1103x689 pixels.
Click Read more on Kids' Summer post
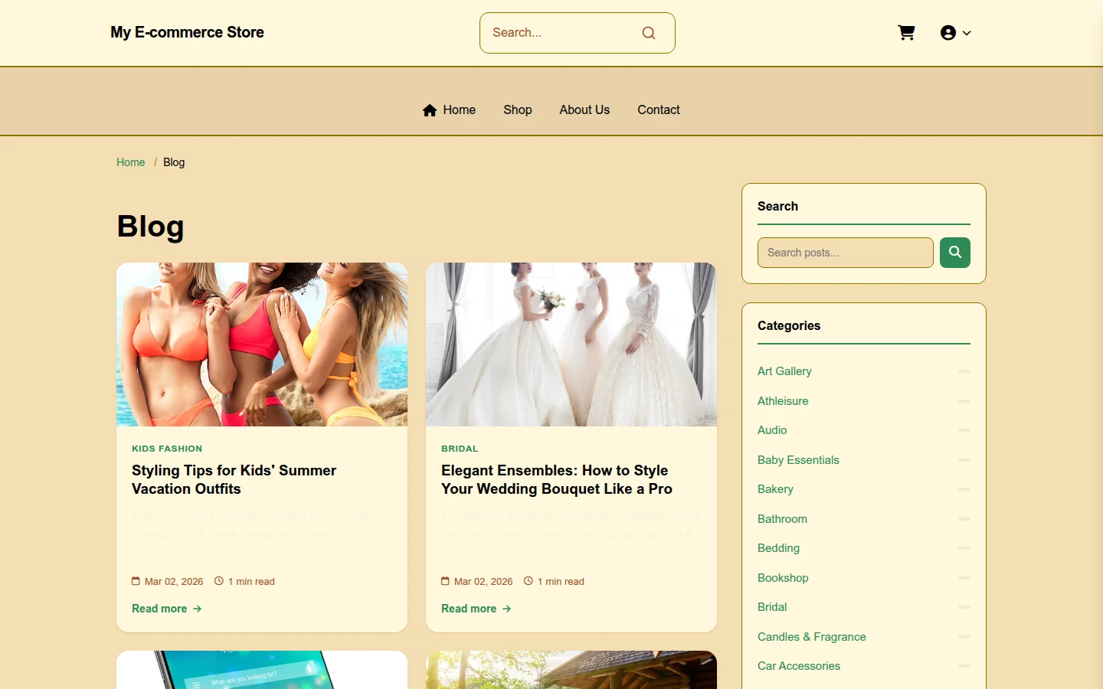[x=167, y=609]
